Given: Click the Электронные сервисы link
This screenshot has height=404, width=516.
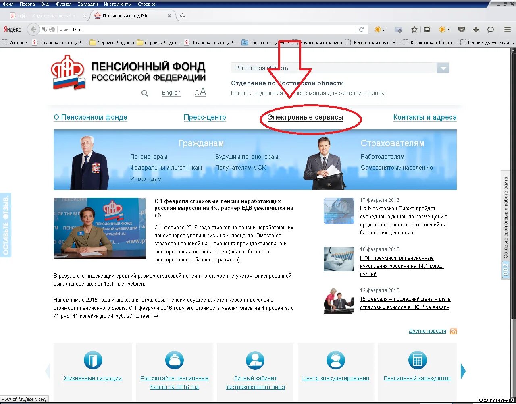Looking at the screenshot, I should point(306,117).
